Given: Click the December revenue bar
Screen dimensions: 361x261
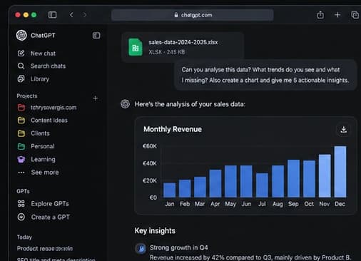Looking at the screenshot, I should pyautogui.click(x=340, y=172).
